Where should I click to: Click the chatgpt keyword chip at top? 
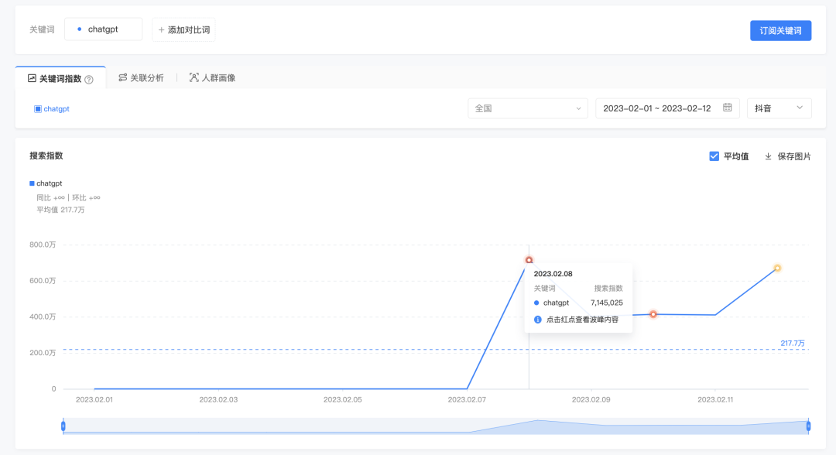pyautogui.click(x=104, y=29)
